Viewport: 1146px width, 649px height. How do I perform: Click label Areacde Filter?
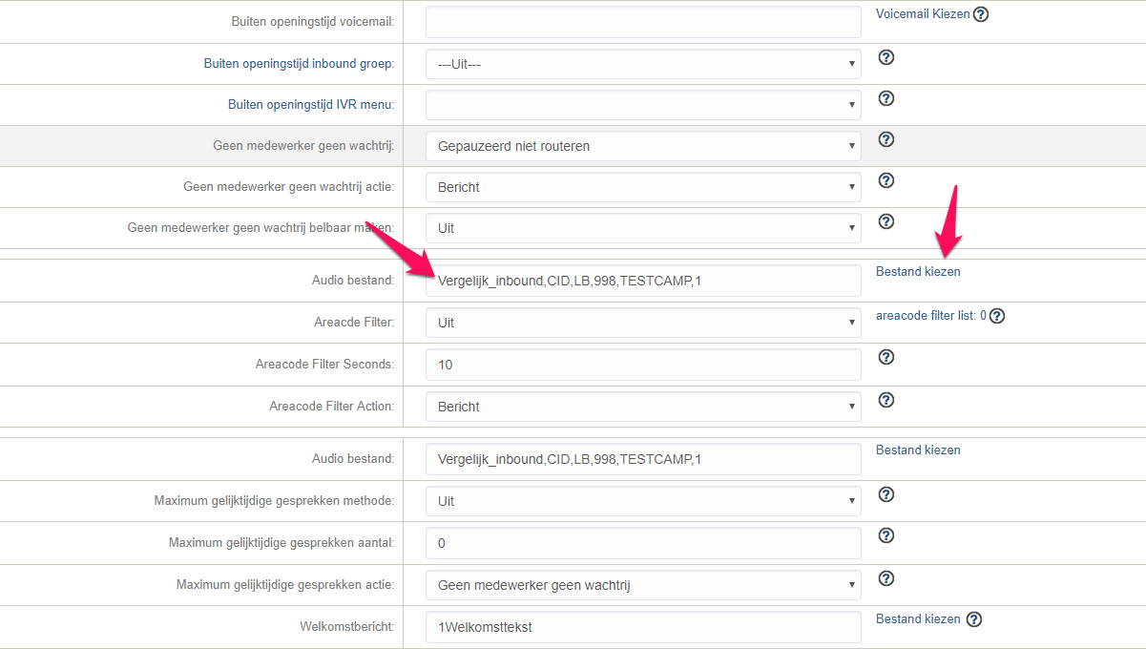[x=354, y=323]
